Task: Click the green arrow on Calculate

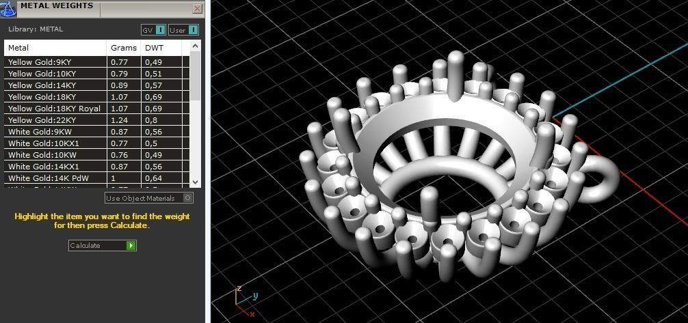Action: tap(131, 245)
